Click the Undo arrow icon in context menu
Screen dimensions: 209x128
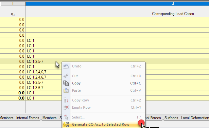click(x=66, y=66)
